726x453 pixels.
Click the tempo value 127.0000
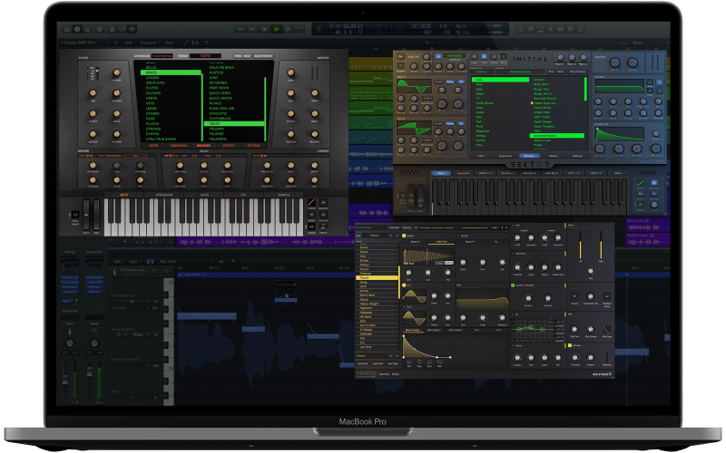pos(421,26)
